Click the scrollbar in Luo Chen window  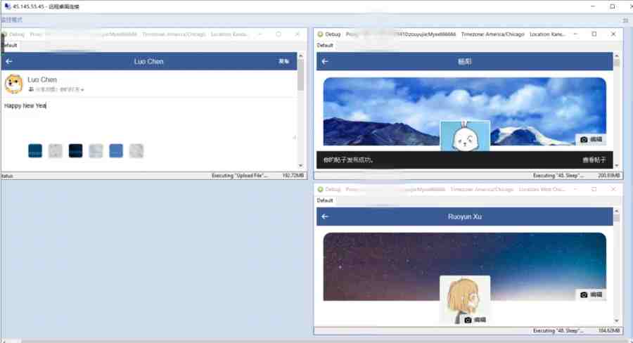pos(300,75)
